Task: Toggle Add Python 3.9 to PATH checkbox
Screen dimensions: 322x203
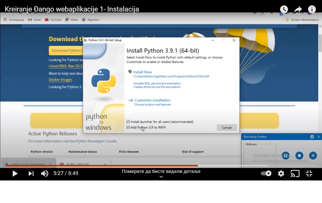Action: click(128, 127)
